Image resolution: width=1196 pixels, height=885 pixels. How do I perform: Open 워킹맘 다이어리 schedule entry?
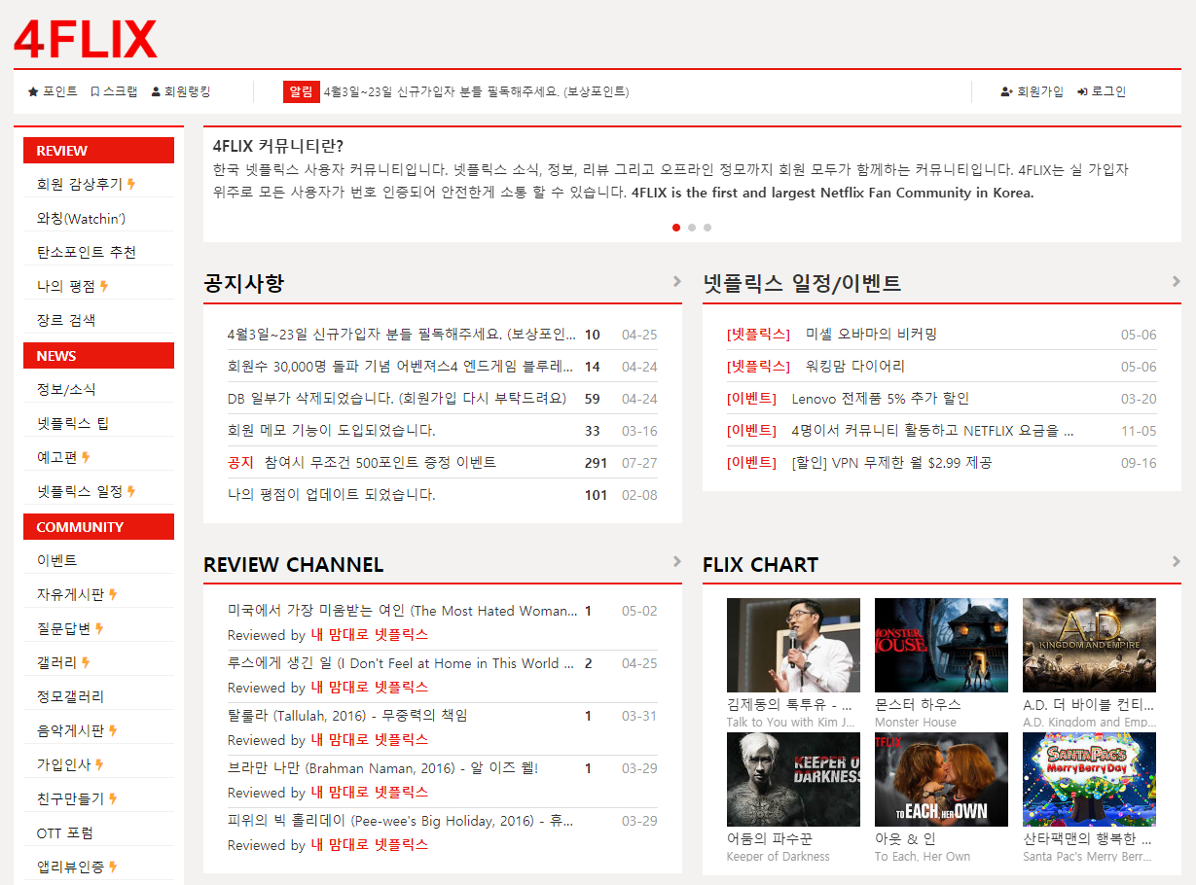(x=855, y=367)
